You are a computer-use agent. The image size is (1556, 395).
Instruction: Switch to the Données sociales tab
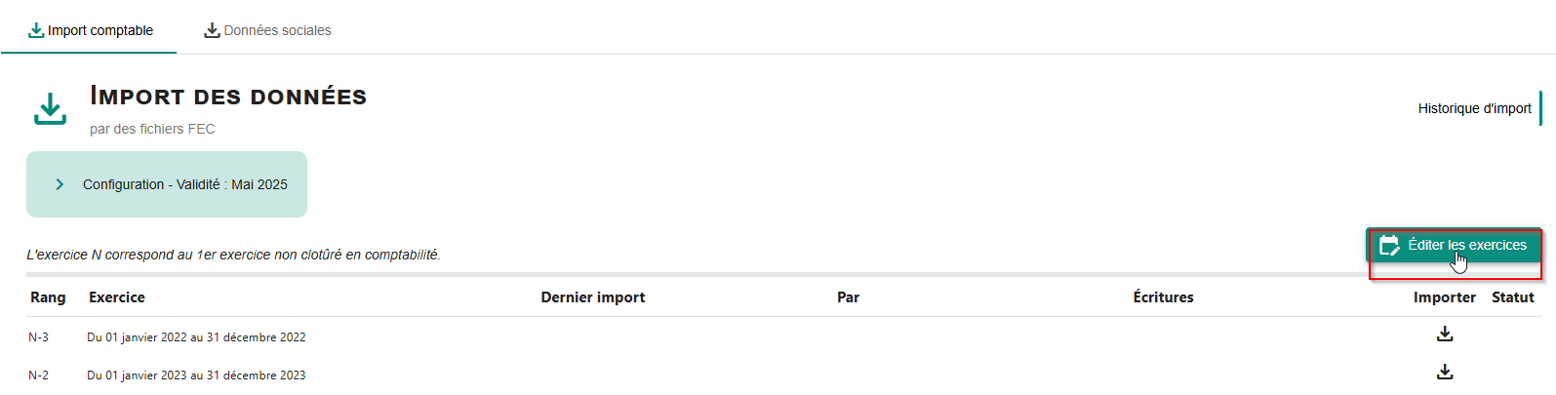pos(267,30)
